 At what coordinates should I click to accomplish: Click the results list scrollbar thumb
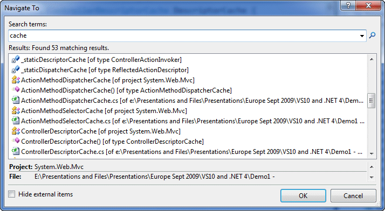[372, 101]
